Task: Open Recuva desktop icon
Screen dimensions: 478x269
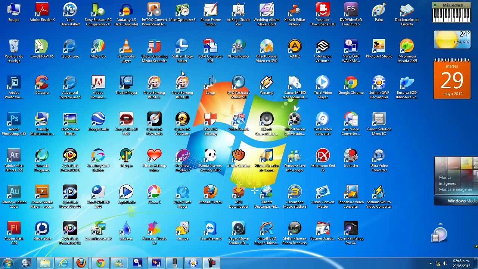Action: [x=182, y=231]
